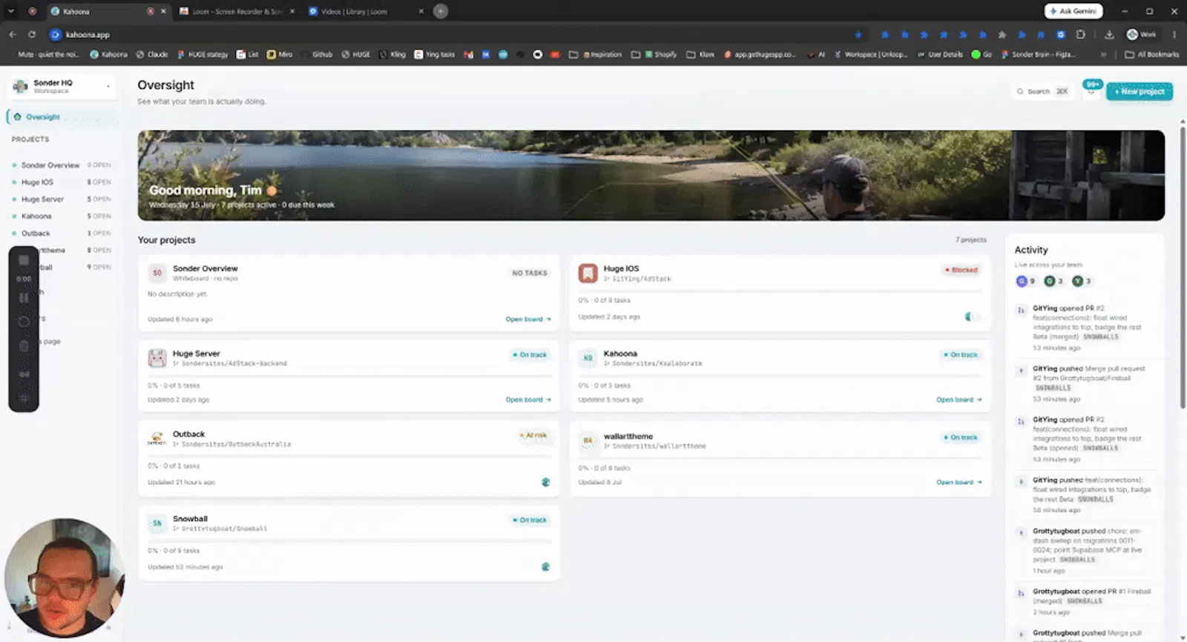Click Ask Gemini button
This screenshot has width=1187, height=642.
point(1073,11)
